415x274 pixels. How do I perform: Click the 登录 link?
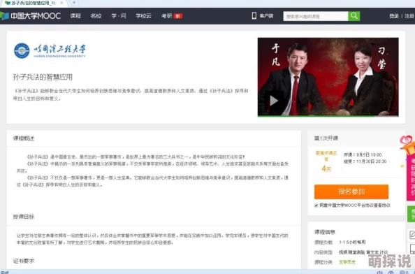click(x=394, y=16)
